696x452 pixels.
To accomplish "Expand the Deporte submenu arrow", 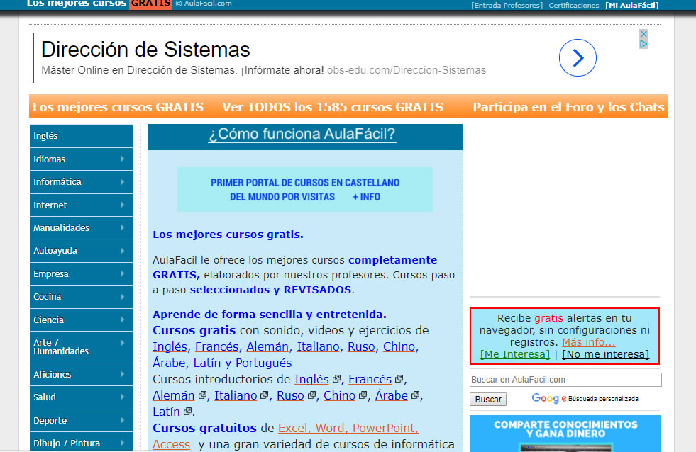I will 123,419.
